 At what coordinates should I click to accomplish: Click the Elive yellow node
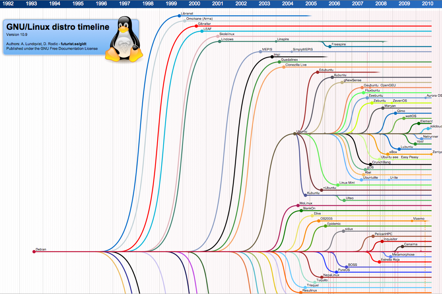(x=312, y=215)
